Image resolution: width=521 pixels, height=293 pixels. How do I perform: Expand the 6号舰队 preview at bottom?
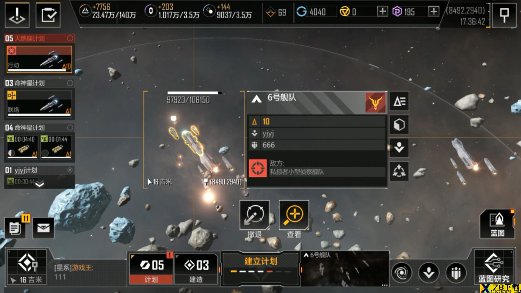click(x=345, y=269)
